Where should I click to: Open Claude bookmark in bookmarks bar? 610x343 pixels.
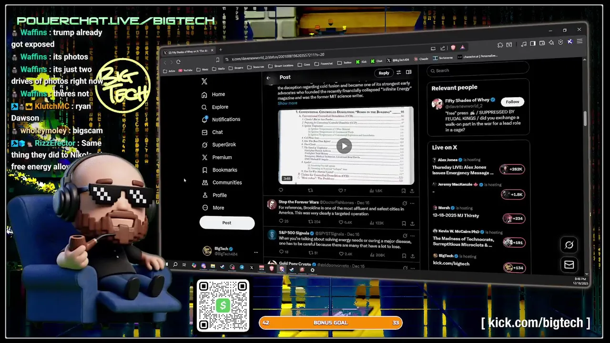click(x=421, y=59)
